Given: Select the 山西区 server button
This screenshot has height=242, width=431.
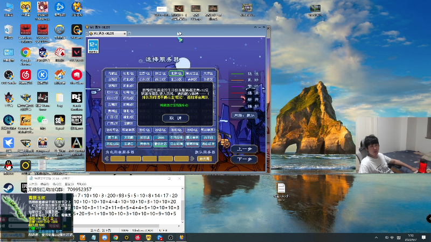Looking at the screenshot, I should 113,80.
